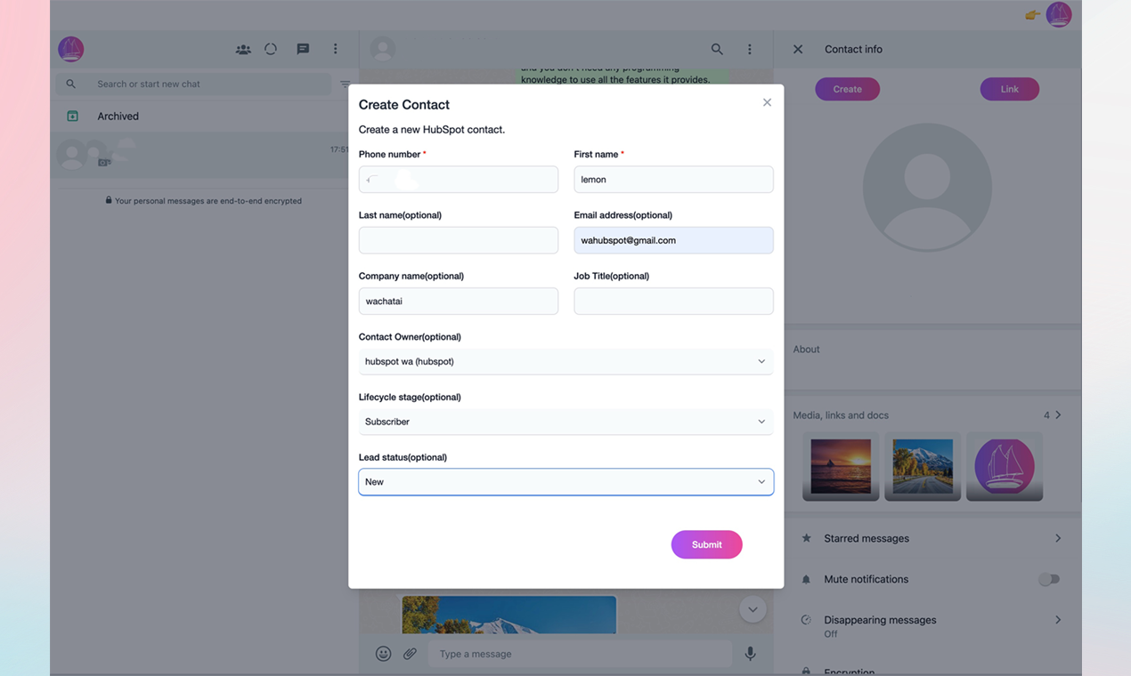
Task: Open the sidebar three-dot menu
Action: coord(335,49)
